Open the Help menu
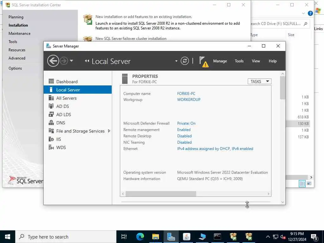This screenshot has height=243, width=324. pos(272,61)
